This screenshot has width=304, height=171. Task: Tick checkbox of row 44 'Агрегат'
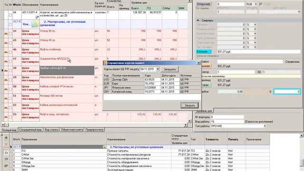[10, 15]
